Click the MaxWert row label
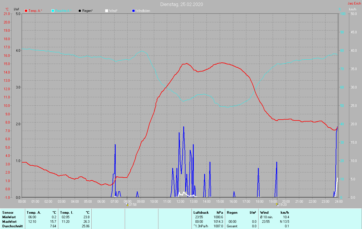Screen dimensions: 362x229 click(x=10, y=221)
